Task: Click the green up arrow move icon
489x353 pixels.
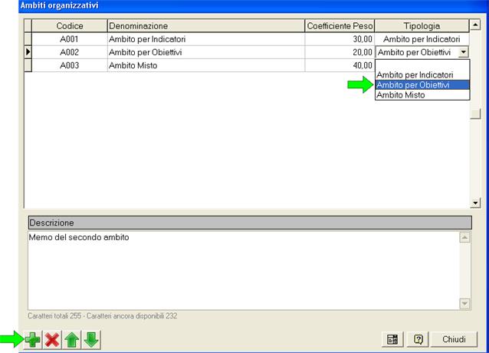Action: (x=71, y=340)
